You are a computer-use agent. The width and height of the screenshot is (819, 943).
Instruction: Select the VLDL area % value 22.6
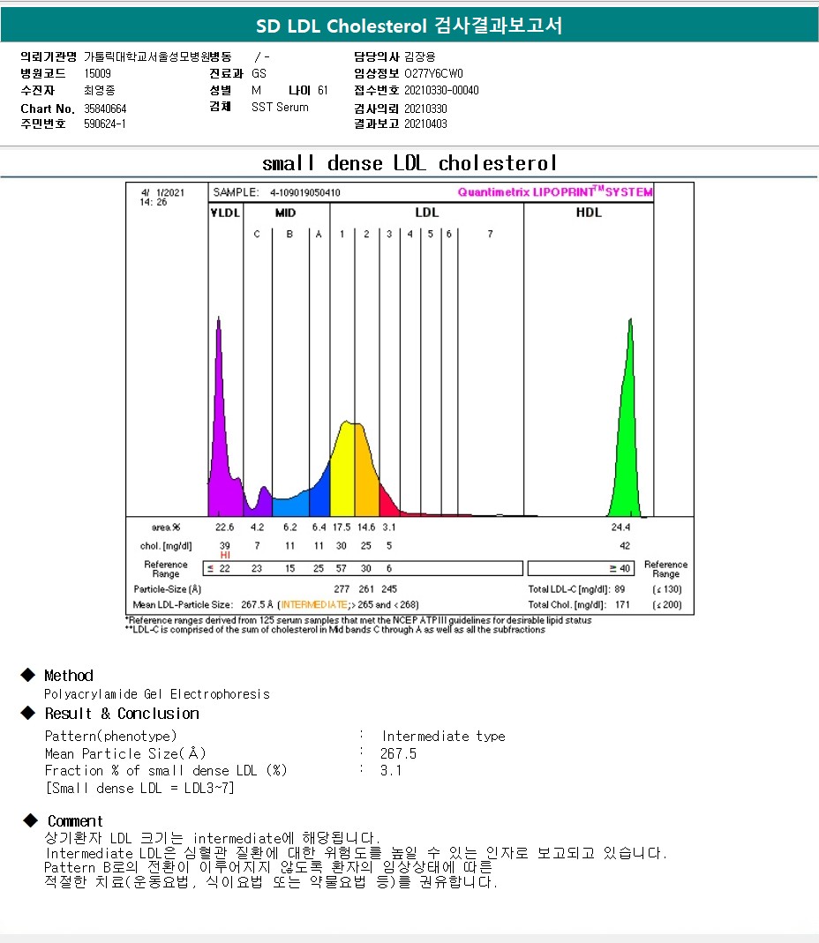click(x=224, y=527)
